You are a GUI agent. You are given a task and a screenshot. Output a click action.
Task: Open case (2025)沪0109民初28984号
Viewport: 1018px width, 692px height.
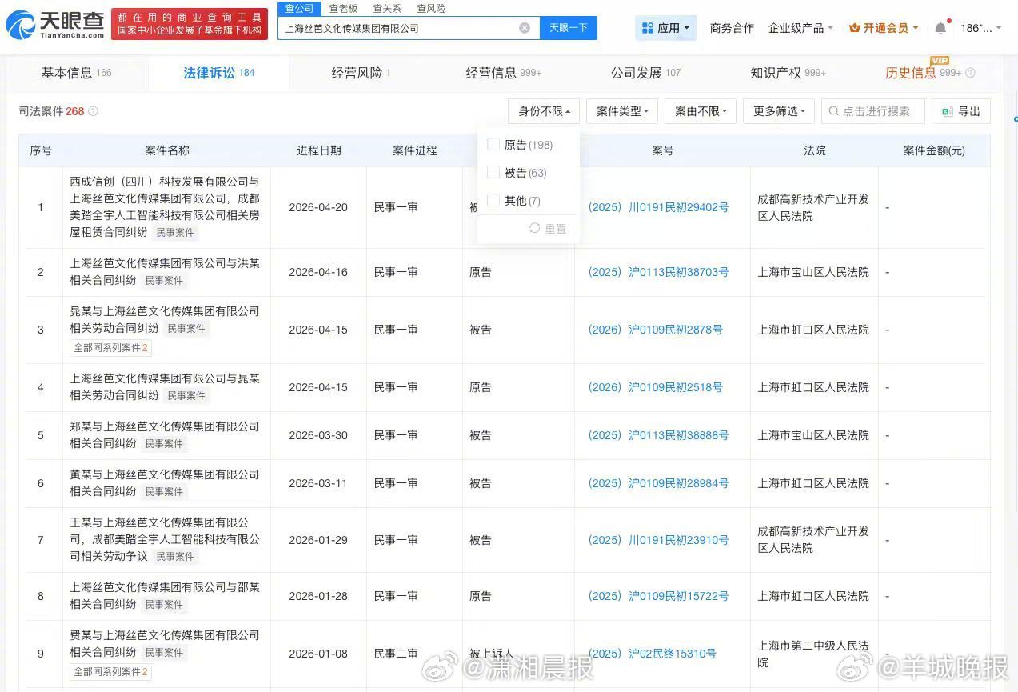click(658, 483)
